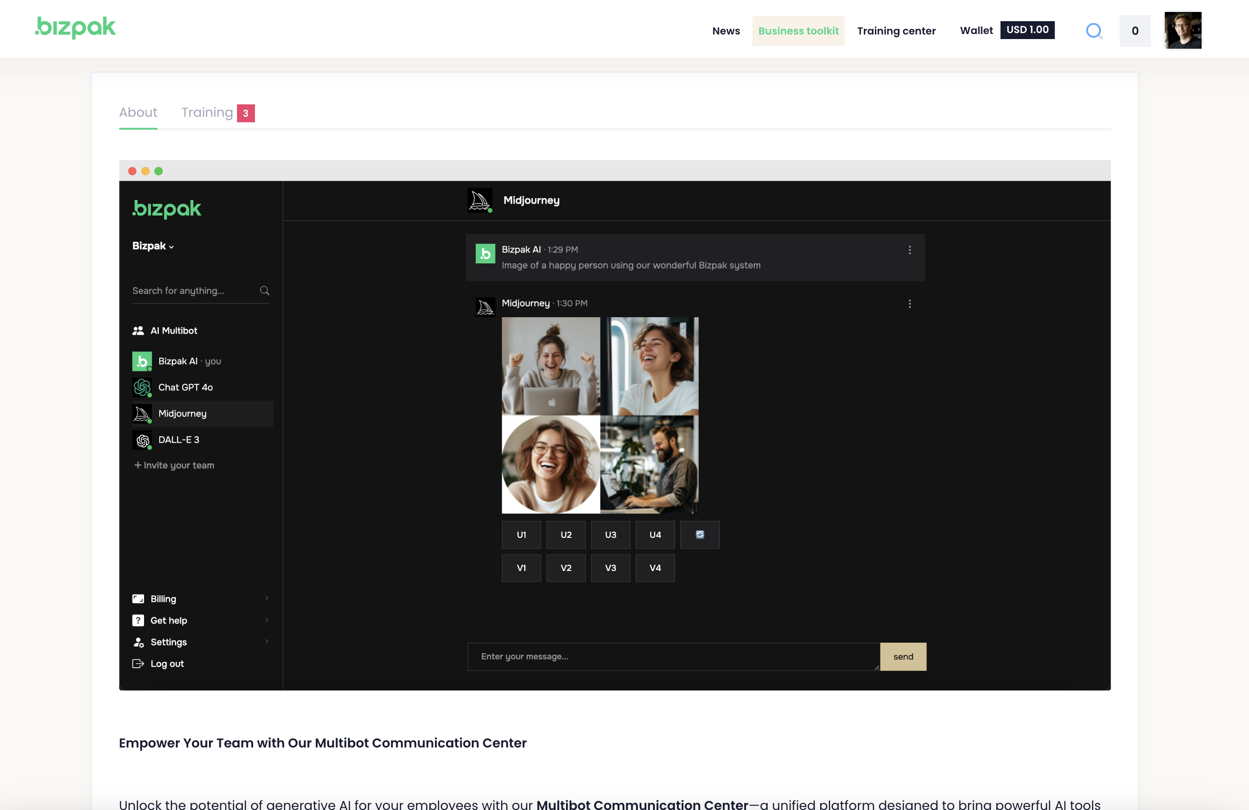Open the DALL-E 3 bot
Screen dimensions: 1249x810
click(179, 440)
